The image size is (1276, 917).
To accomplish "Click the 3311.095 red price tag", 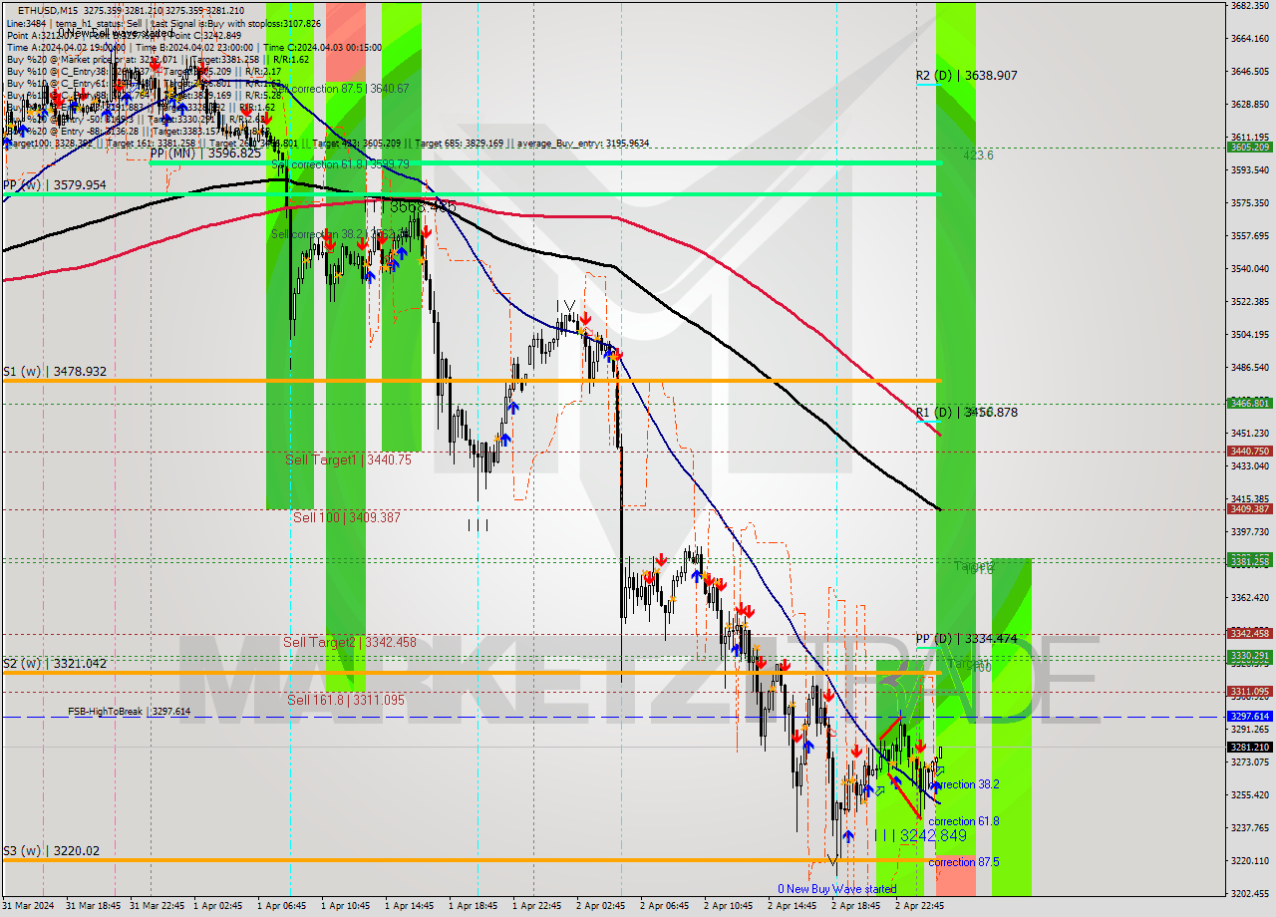I will coord(1250,692).
